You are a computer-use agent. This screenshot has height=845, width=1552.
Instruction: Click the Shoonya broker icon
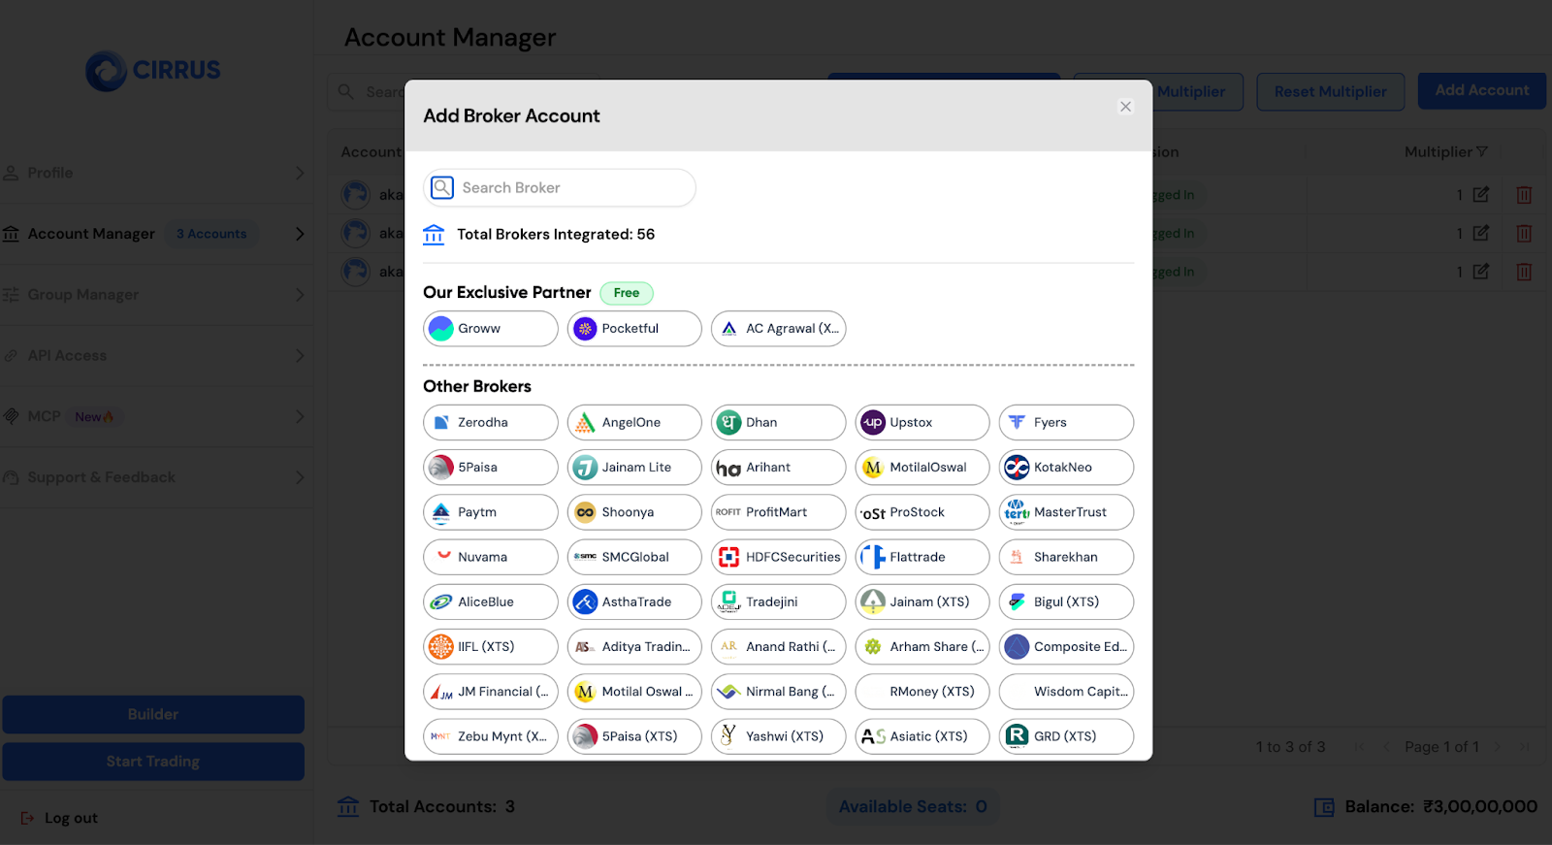point(585,512)
